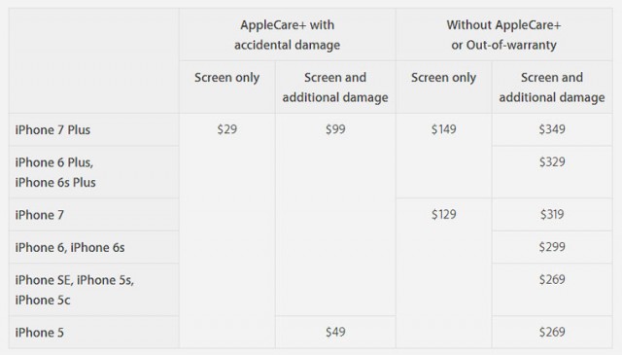Image resolution: width=622 pixels, height=355 pixels.
Task: Click the $99 AppleCare+ additional damage price
Action: (335, 129)
